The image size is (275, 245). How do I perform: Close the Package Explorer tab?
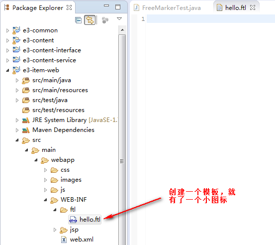69,7
